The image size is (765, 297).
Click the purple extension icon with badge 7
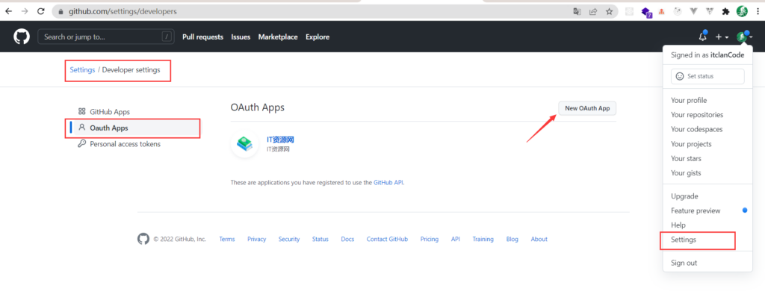point(646,12)
